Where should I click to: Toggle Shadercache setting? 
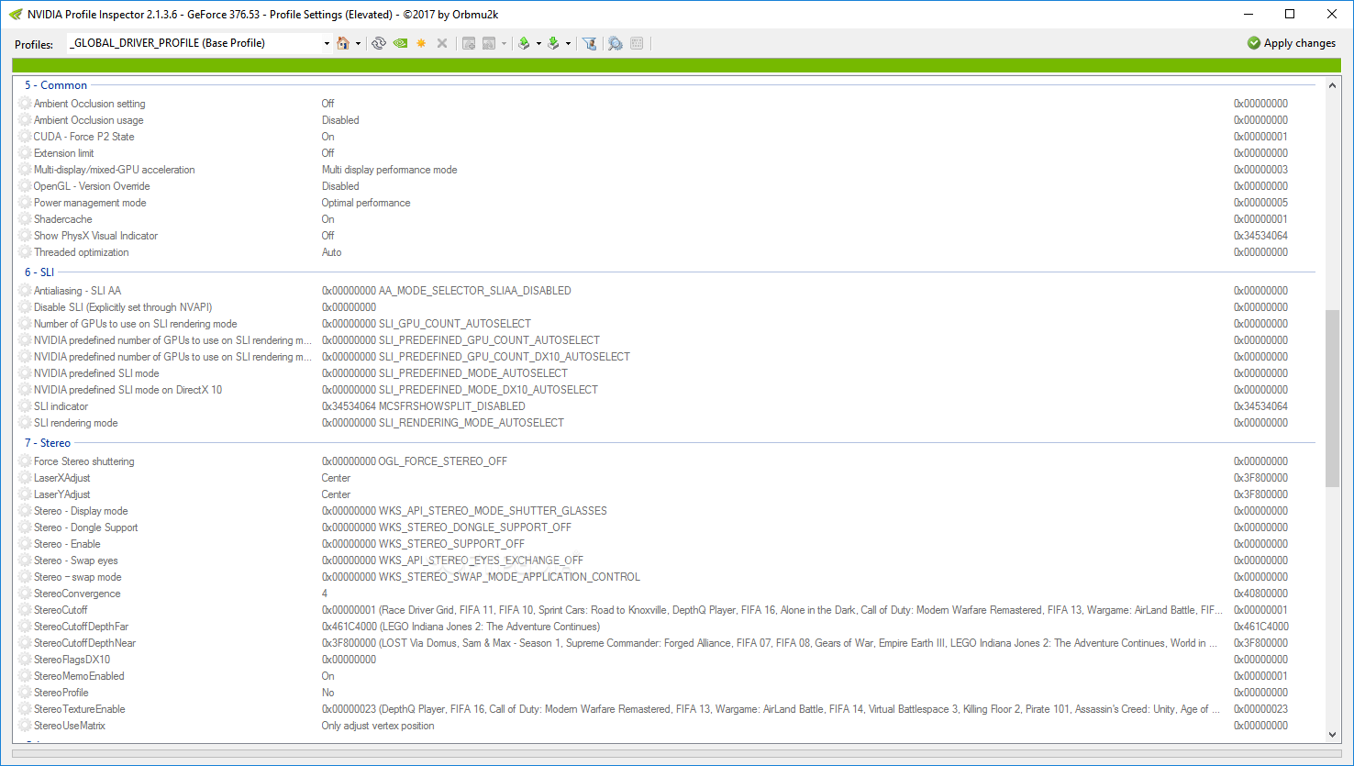pos(62,218)
